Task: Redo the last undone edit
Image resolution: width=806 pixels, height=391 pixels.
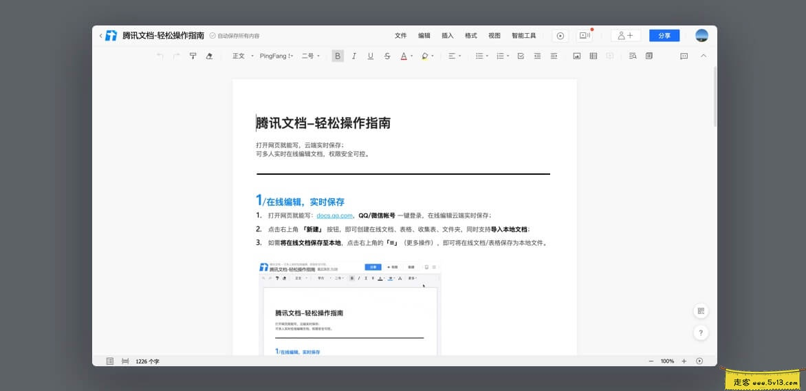Action: 176,56
